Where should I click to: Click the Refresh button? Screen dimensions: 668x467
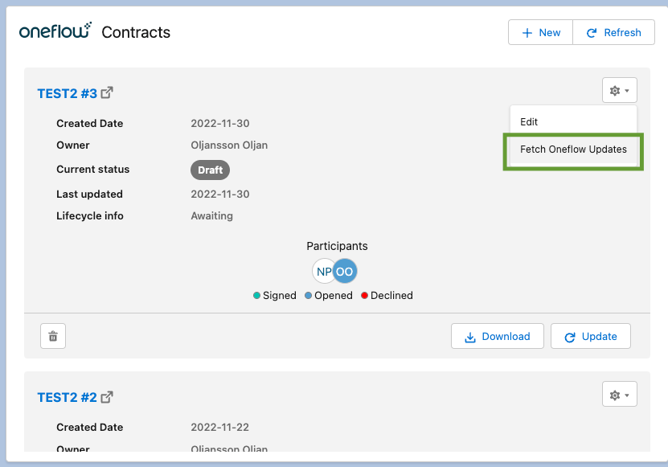pyautogui.click(x=614, y=33)
